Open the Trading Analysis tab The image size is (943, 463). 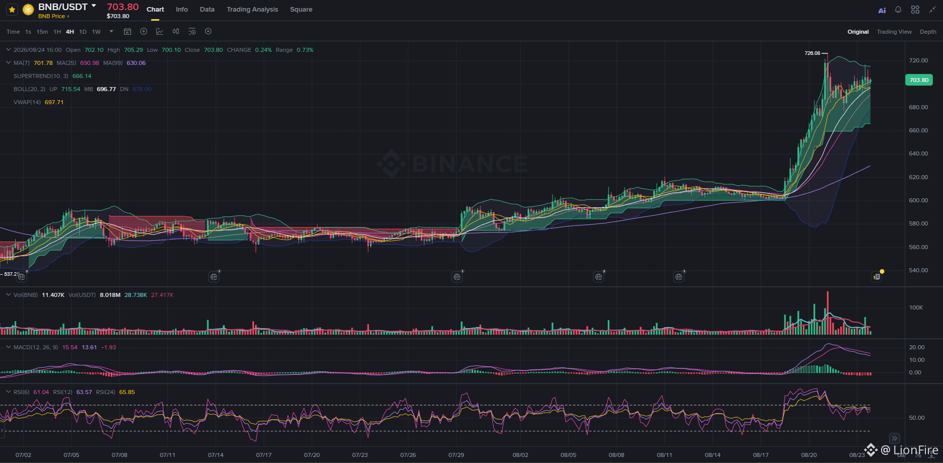pyautogui.click(x=253, y=10)
